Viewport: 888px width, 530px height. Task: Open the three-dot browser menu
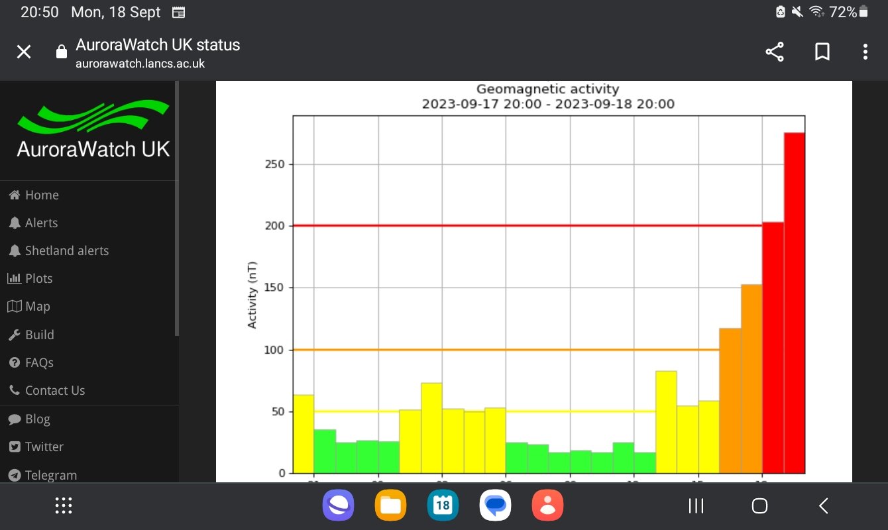click(865, 52)
